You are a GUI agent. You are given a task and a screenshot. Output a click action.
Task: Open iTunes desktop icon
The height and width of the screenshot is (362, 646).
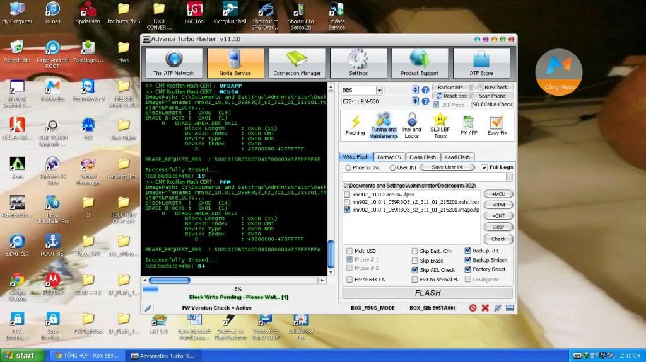(x=52, y=14)
